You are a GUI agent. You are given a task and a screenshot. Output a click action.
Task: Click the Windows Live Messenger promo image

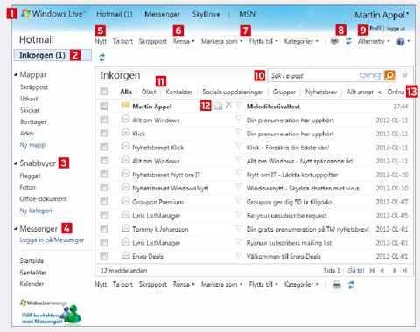pyautogui.click(x=51, y=312)
